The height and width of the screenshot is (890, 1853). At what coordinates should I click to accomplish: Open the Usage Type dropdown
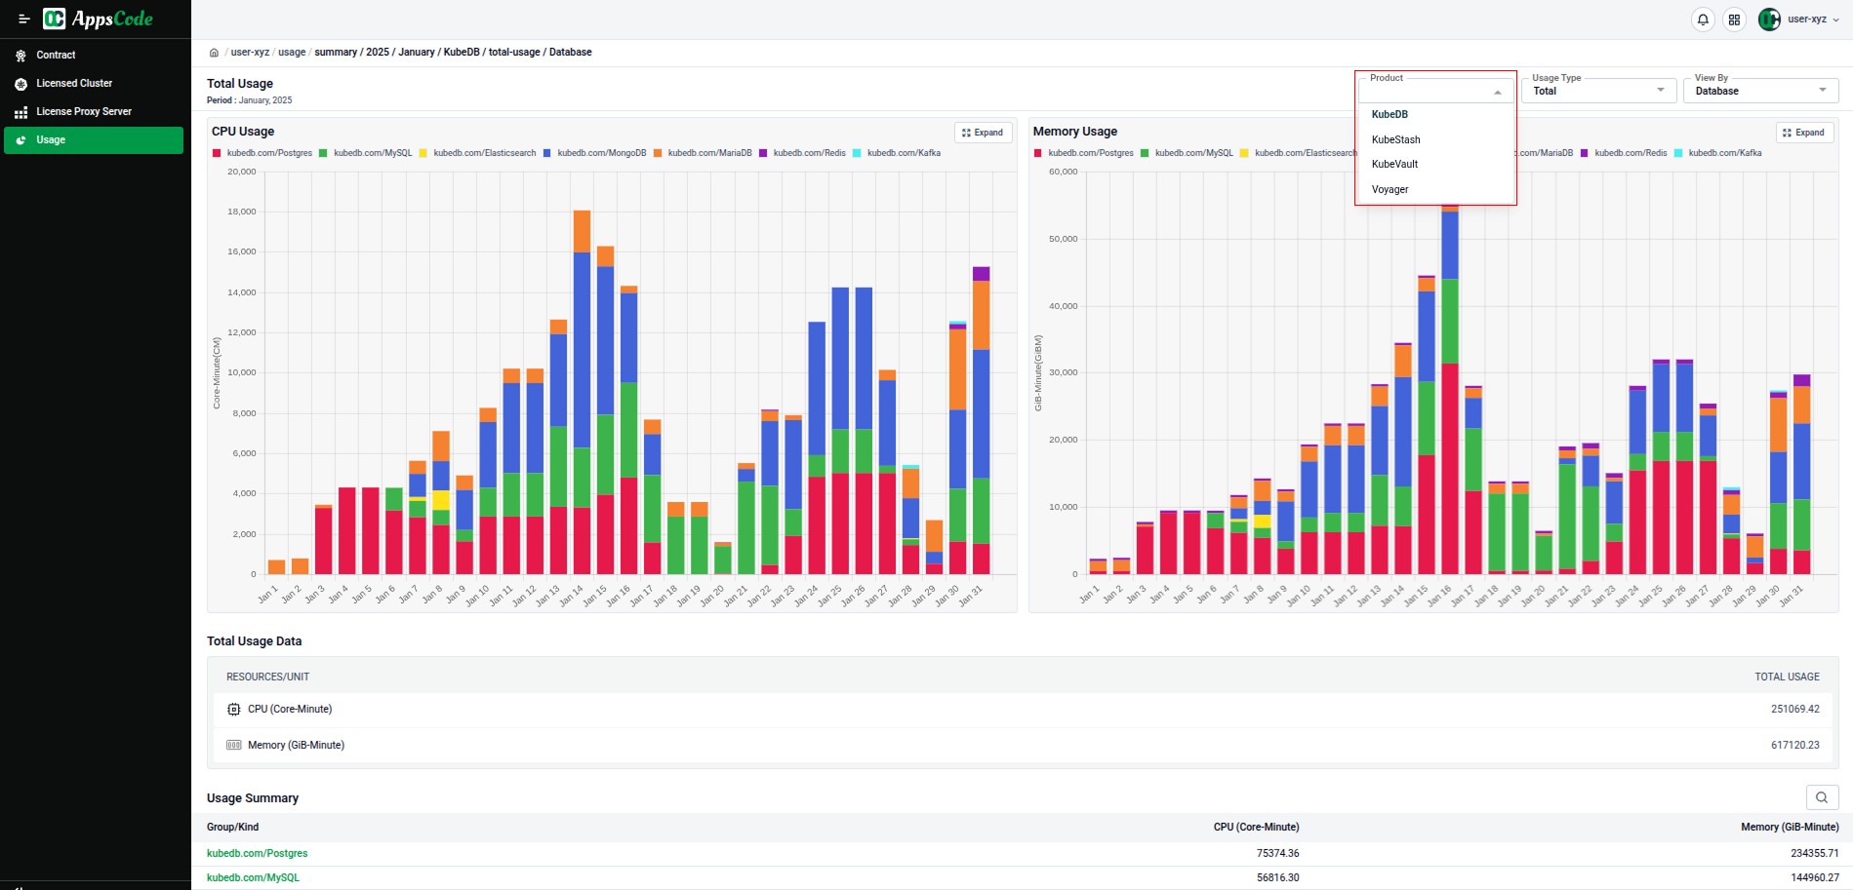1661,91
